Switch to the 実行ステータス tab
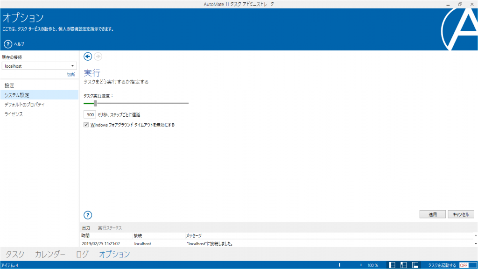This screenshot has height=269, width=478. pos(110,228)
